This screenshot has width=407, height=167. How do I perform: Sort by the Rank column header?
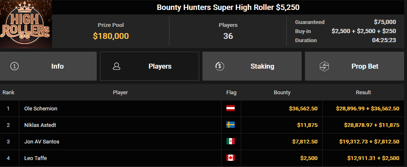[9, 93]
